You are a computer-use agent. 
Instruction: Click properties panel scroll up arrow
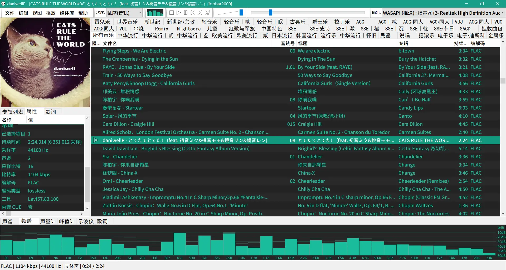[87, 118]
